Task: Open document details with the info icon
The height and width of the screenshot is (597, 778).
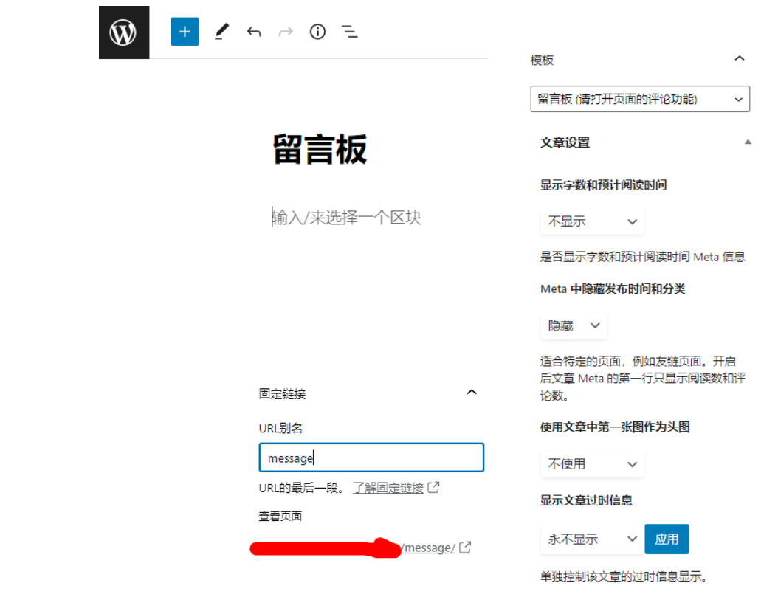Action: [x=317, y=32]
